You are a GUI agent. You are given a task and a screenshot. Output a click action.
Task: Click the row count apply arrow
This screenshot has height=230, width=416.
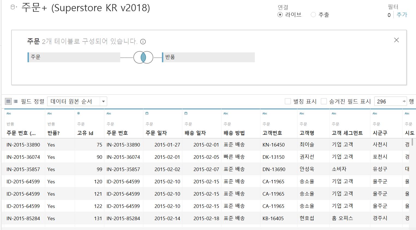pyautogui.click(x=404, y=101)
